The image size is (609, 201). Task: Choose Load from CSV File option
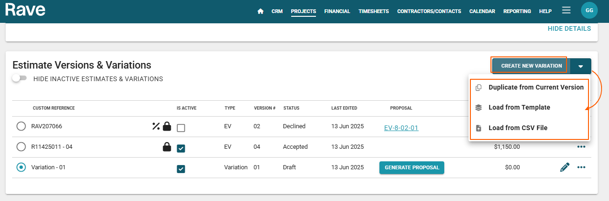coord(518,128)
